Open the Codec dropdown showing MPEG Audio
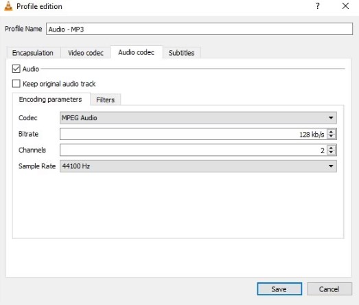The height and width of the screenshot is (305, 359). [198, 117]
